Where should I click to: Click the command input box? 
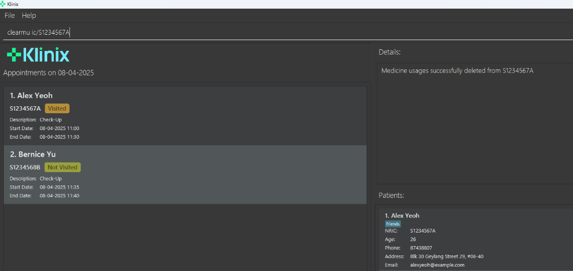[x=272, y=32]
